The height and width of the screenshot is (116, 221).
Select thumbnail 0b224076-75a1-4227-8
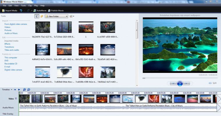[43, 27]
